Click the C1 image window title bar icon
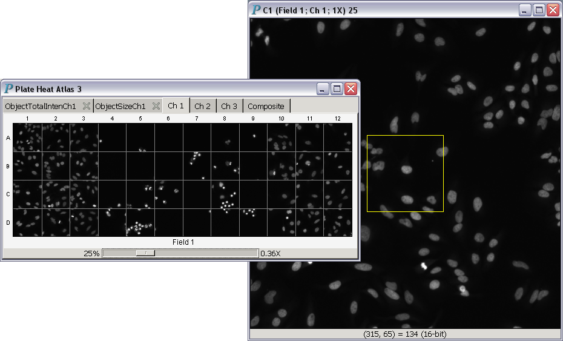The height and width of the screenshot is (341, 563). [257, 10]
